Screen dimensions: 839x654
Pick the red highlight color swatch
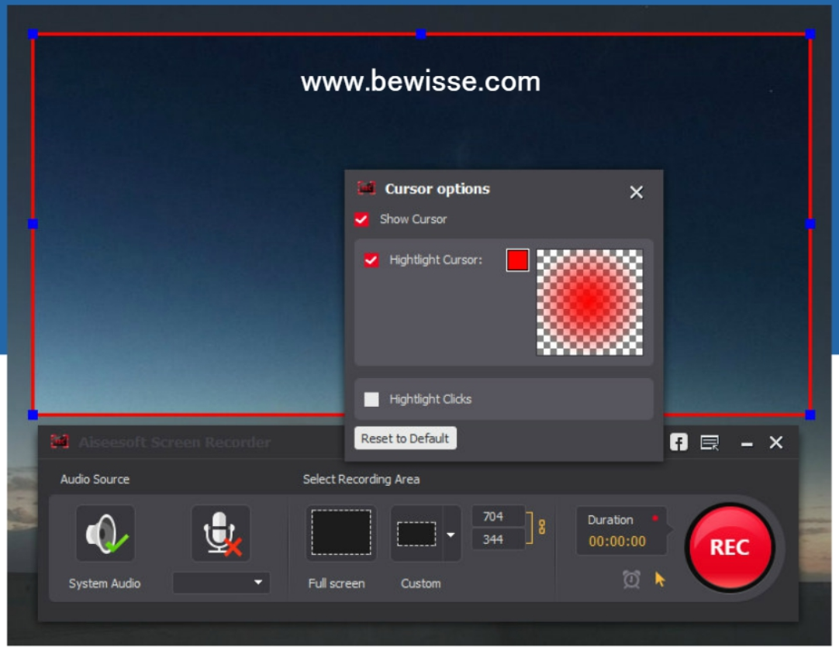(517, 260)
